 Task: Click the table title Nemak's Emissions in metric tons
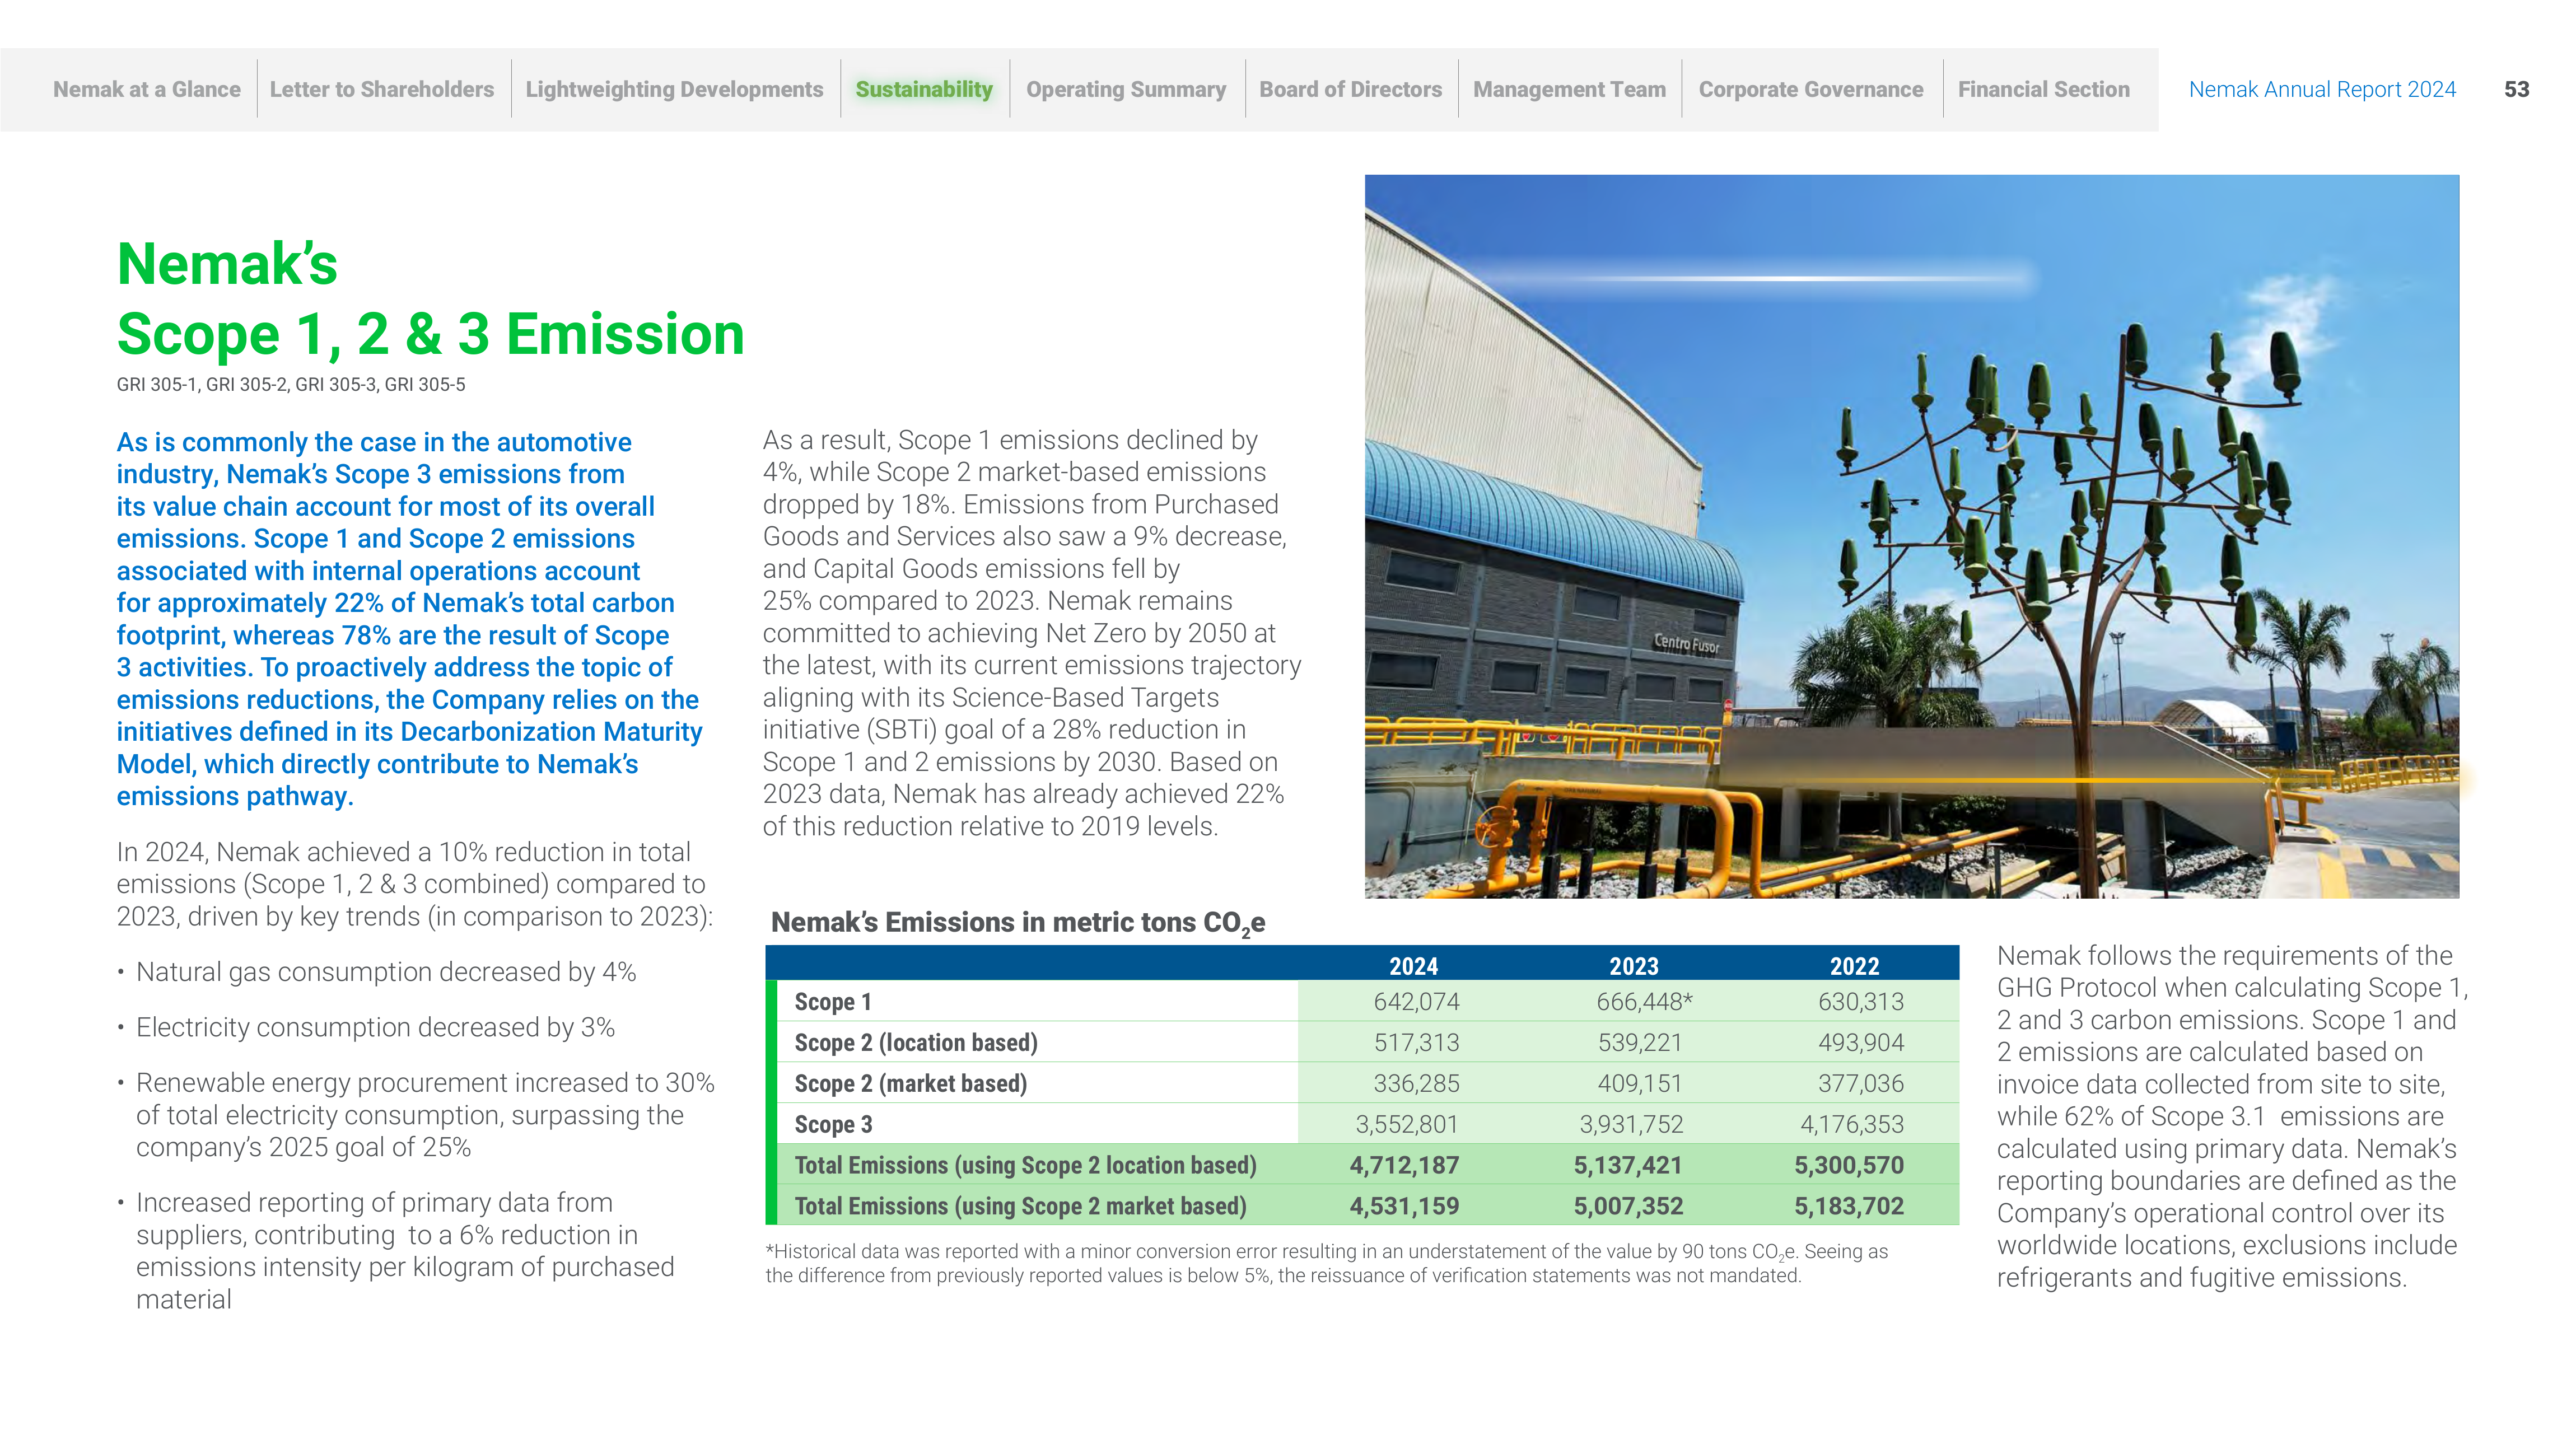coord(1018,923)
